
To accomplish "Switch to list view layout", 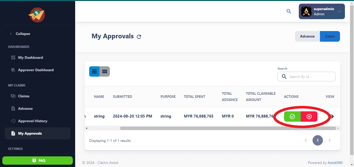I will tap(94, 71).
